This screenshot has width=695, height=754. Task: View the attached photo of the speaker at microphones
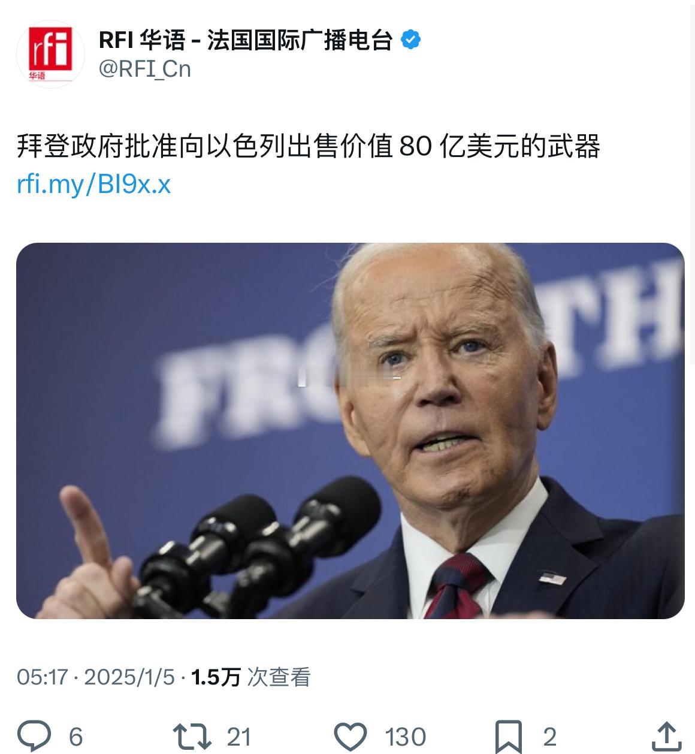(x=350, y=430)
